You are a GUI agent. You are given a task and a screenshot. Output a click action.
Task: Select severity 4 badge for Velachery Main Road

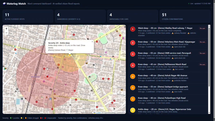(133, 43)
